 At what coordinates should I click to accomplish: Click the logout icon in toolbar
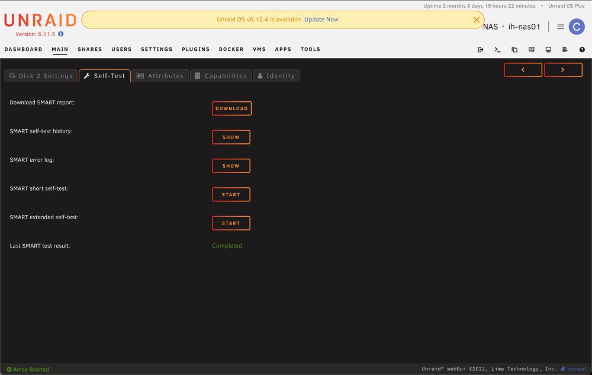tap(481, 50)
